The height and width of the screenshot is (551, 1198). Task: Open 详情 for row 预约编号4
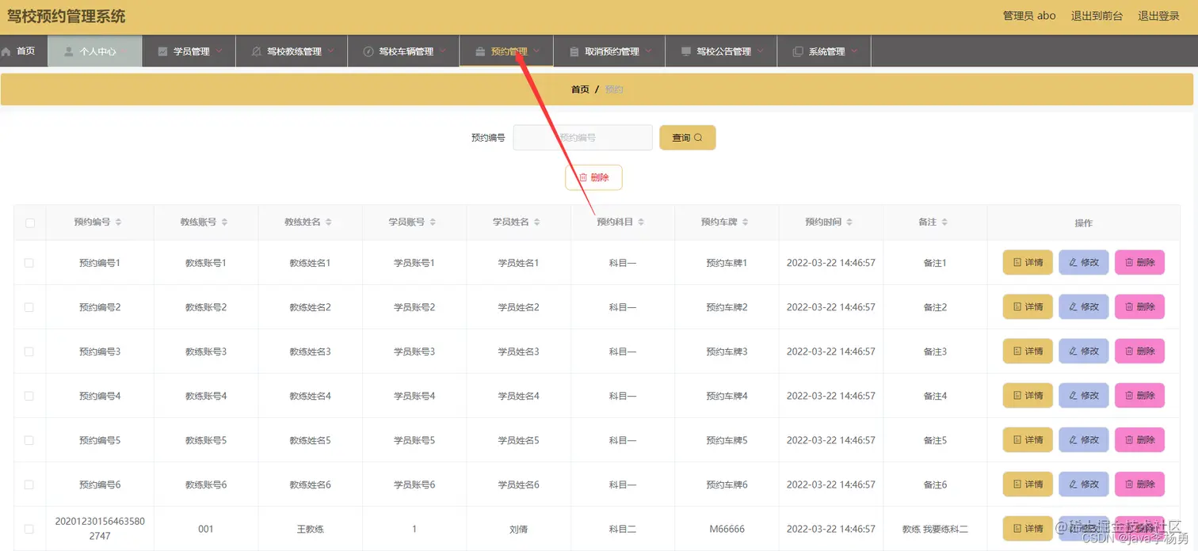click(1028, 396)
